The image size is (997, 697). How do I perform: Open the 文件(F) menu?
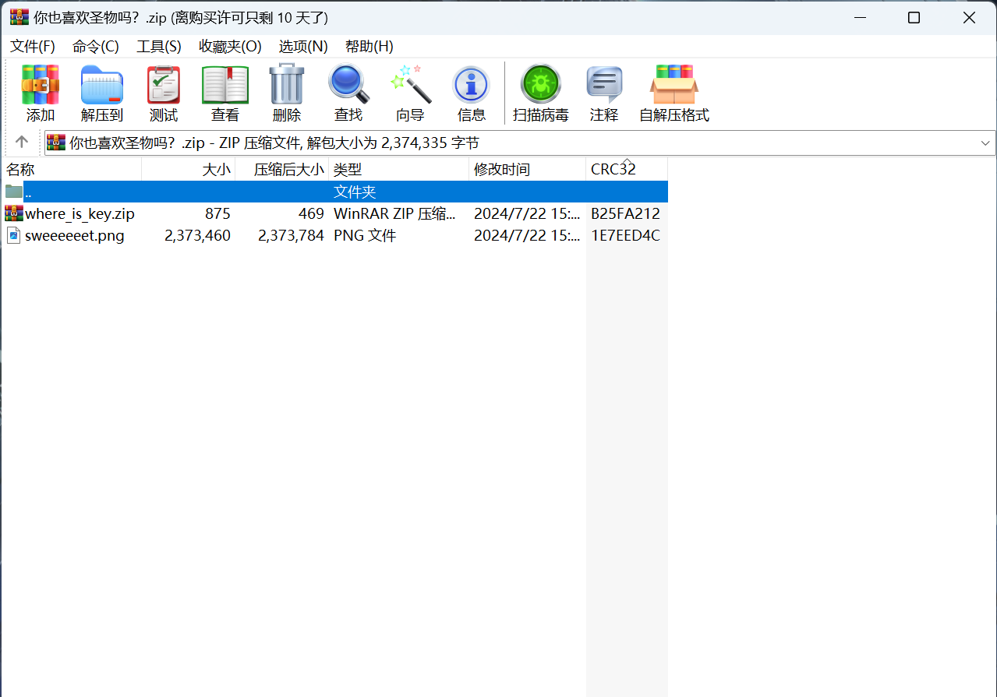[33, 47]
